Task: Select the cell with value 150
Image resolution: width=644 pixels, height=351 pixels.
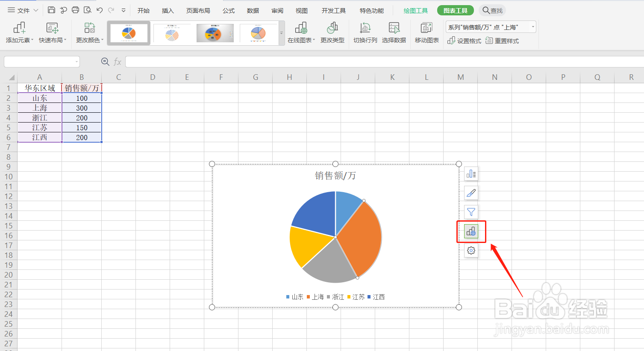Action: tap(82, 128)
